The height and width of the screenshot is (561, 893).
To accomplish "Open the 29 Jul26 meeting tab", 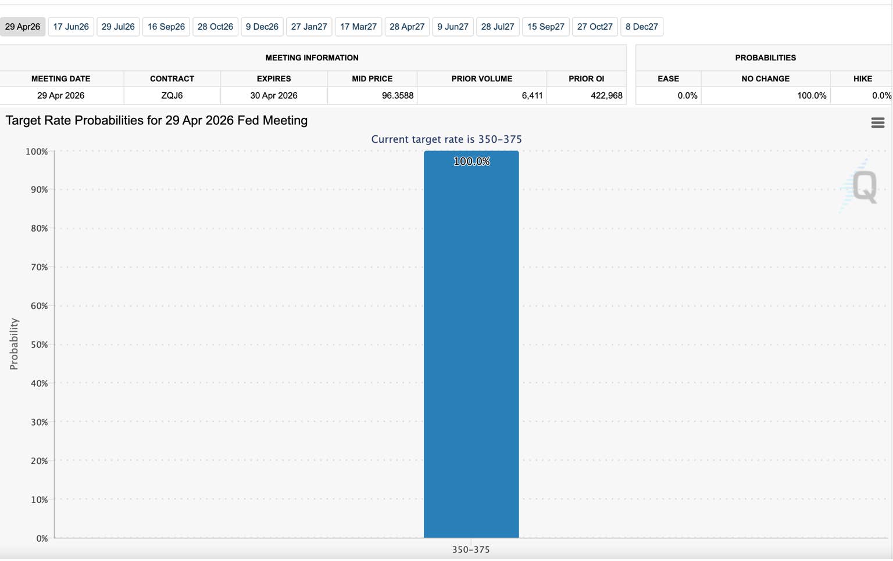I will (x=118, y=27).
